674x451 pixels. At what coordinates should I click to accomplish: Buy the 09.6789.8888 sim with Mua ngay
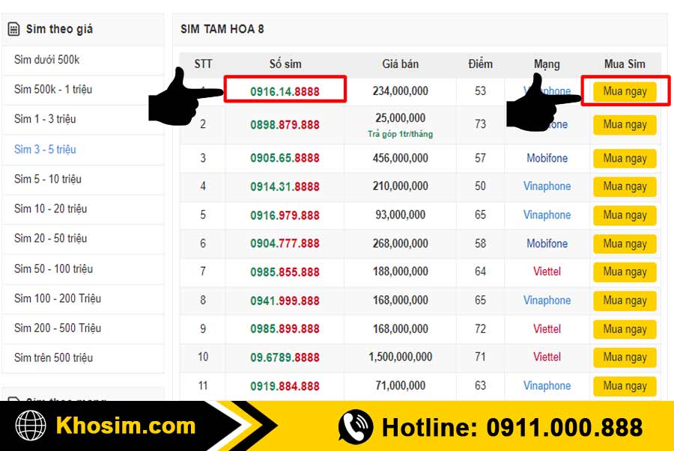click(x=625, y=358)
